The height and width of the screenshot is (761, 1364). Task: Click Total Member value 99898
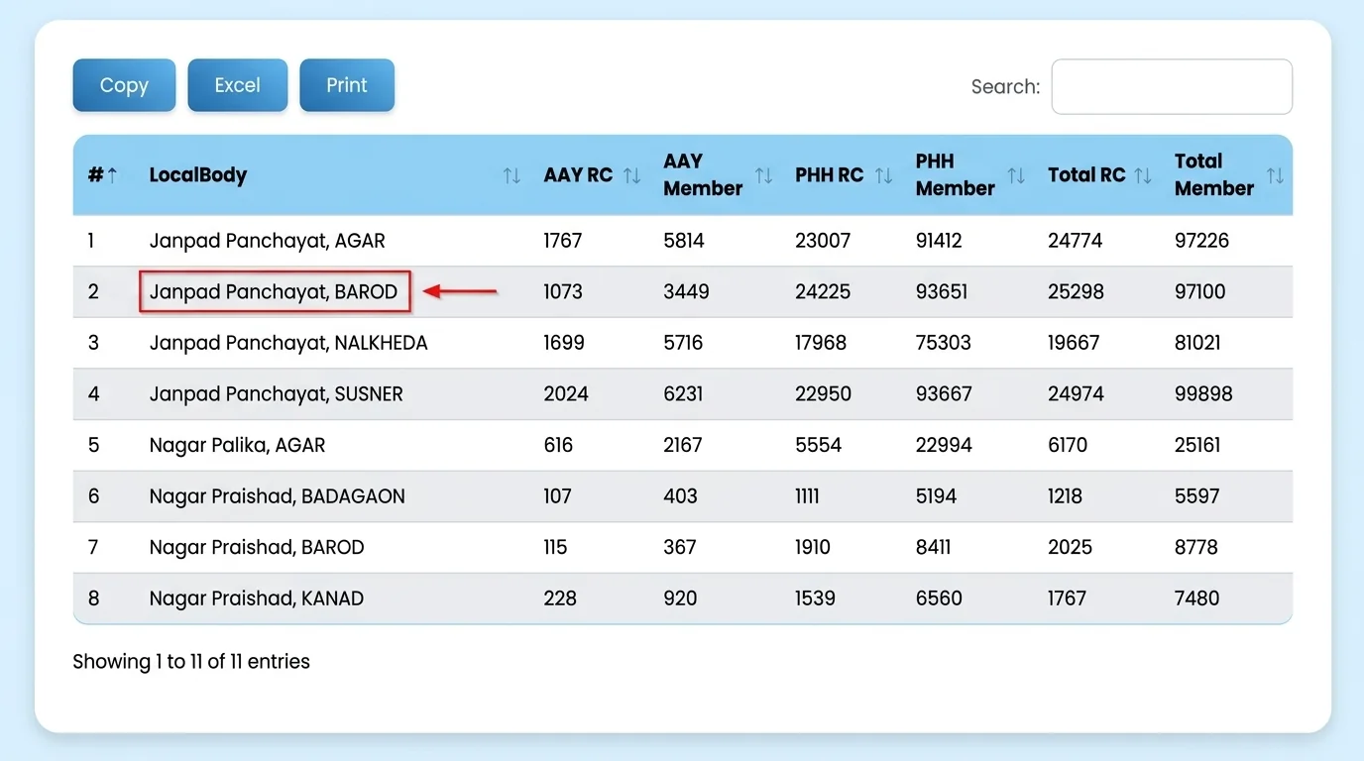coord(1203,394)
